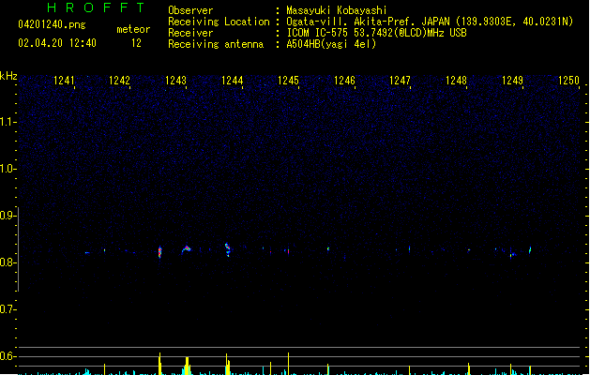Click the echo just after 1249

point(530,249)
